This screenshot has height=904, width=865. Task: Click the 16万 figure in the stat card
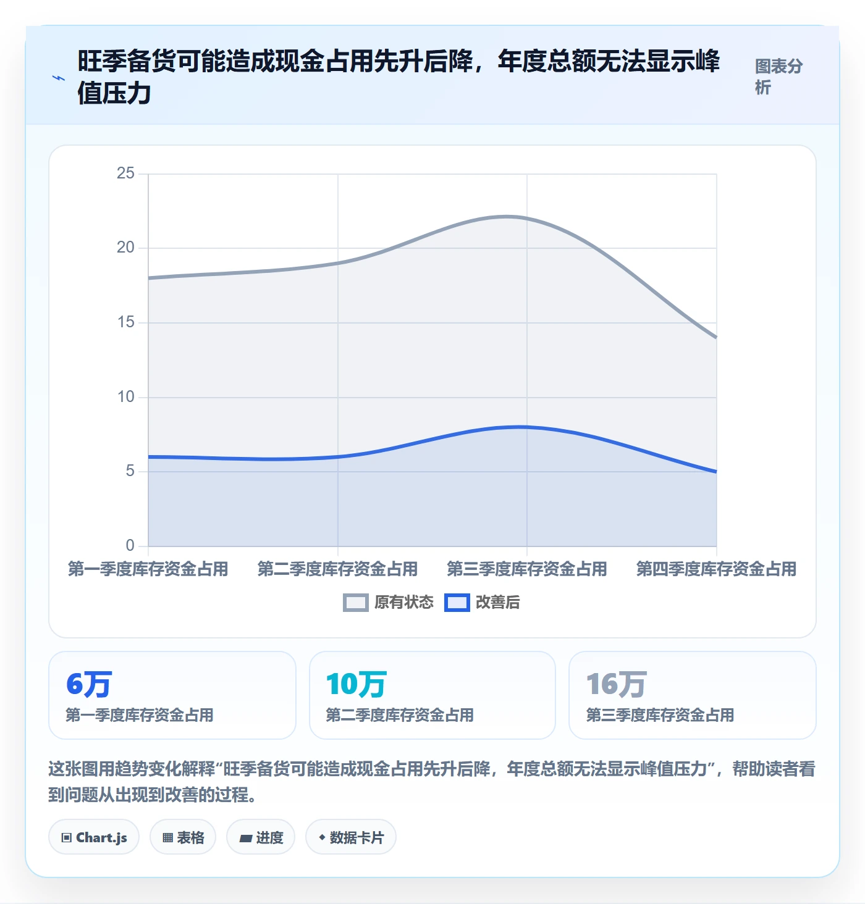pyautogui.click(x=616, y=684)
